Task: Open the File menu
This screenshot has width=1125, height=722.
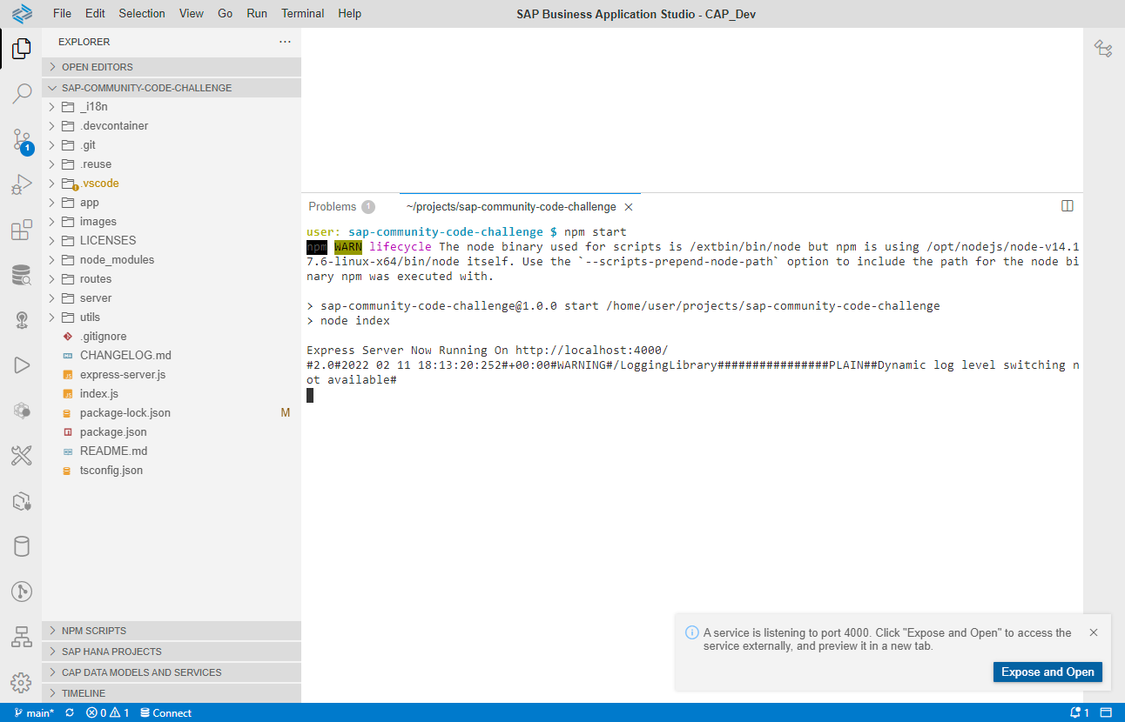Action: pyautogui.click(x=63, y=13)
